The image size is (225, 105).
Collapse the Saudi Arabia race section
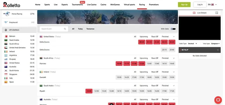click(174, 86)
